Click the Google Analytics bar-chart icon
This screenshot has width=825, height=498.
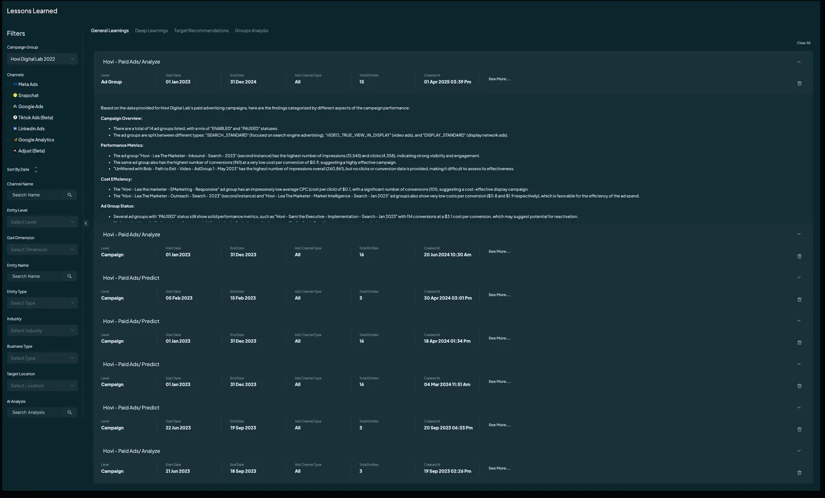point(15,140)
